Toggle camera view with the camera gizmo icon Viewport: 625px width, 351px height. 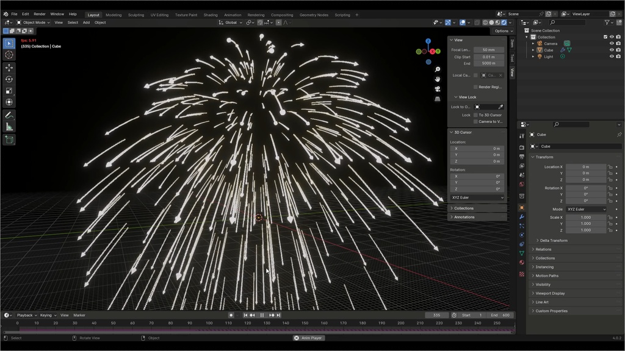pos(437,89)
